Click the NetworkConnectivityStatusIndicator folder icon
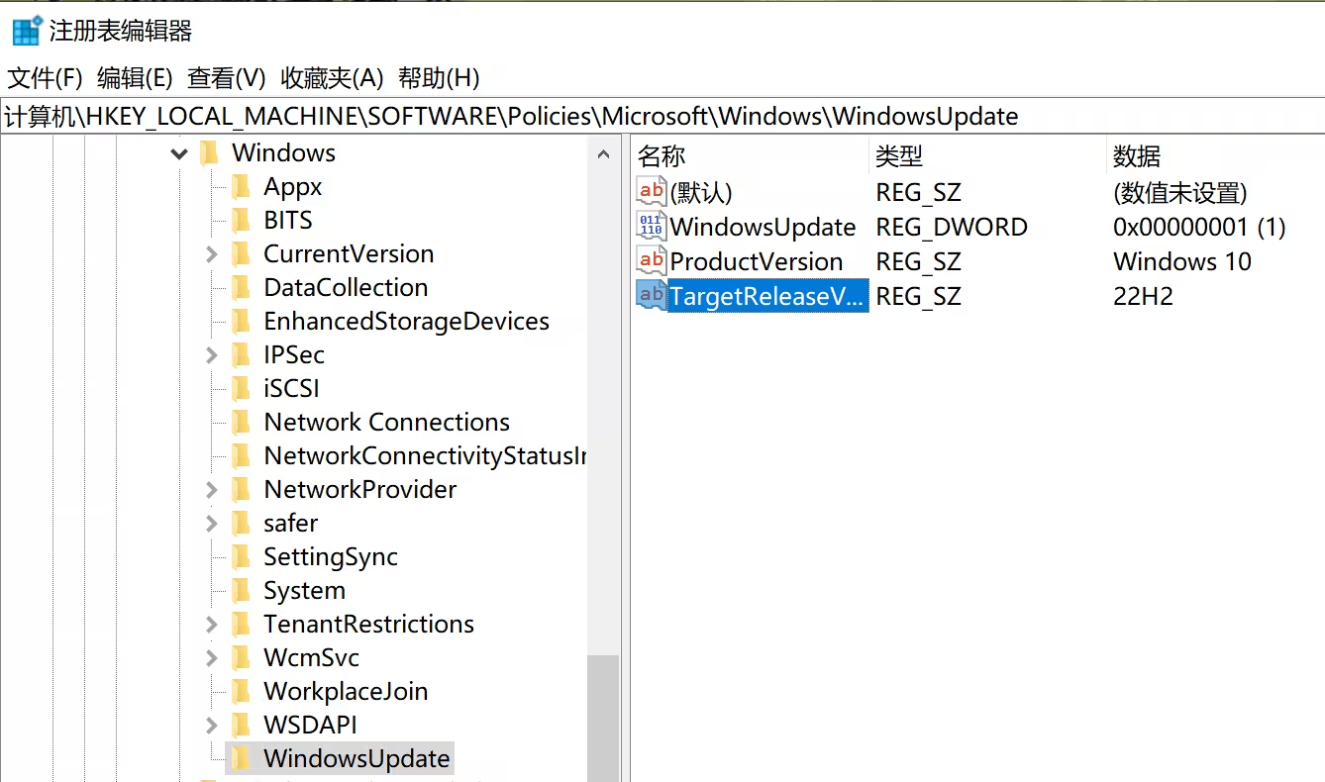 241,455
